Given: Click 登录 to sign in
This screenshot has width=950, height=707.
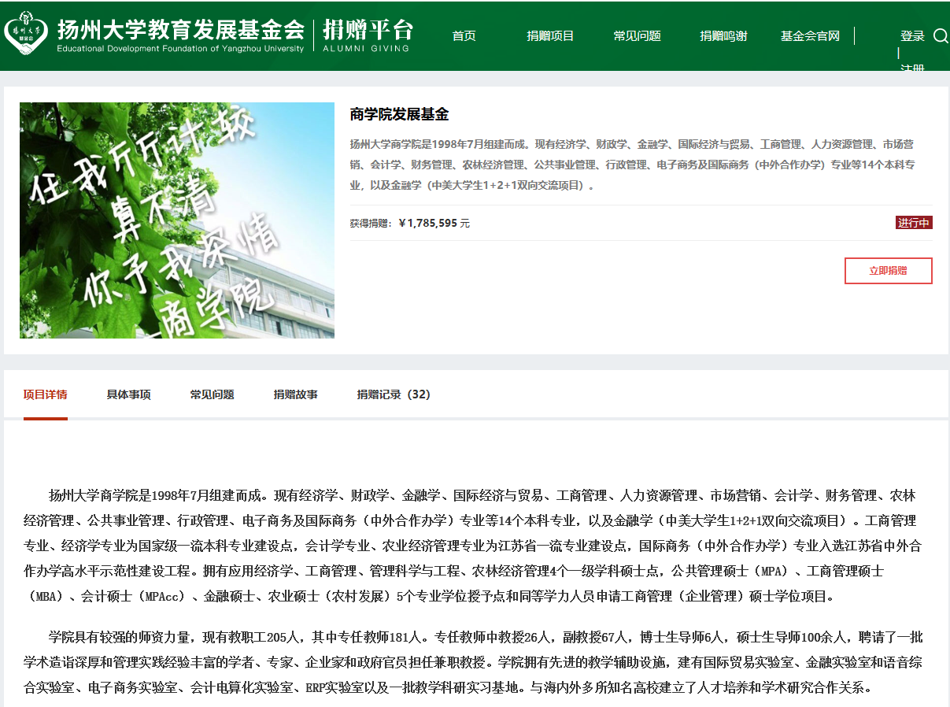Looking at the screenshot, I should click(912, 36).
